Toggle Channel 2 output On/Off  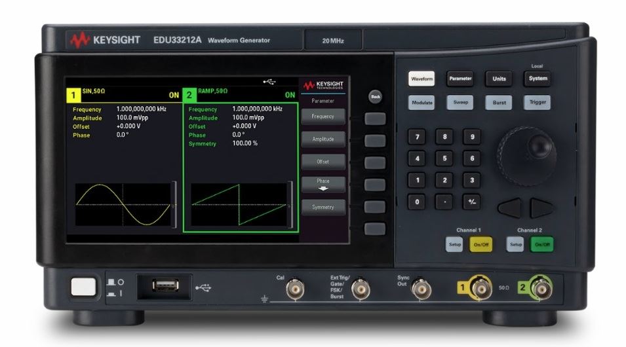coord(541,244)
